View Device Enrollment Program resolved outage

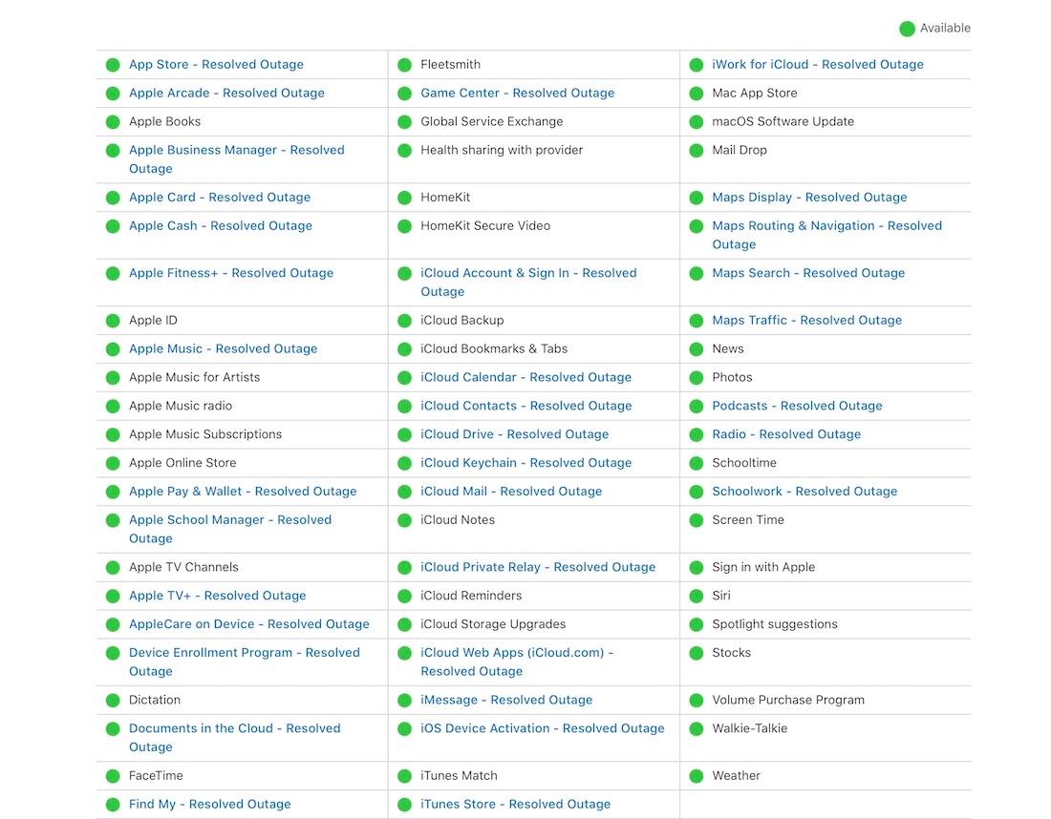244,661
